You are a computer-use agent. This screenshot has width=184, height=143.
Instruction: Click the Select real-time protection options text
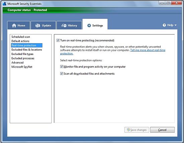[81, 60]
